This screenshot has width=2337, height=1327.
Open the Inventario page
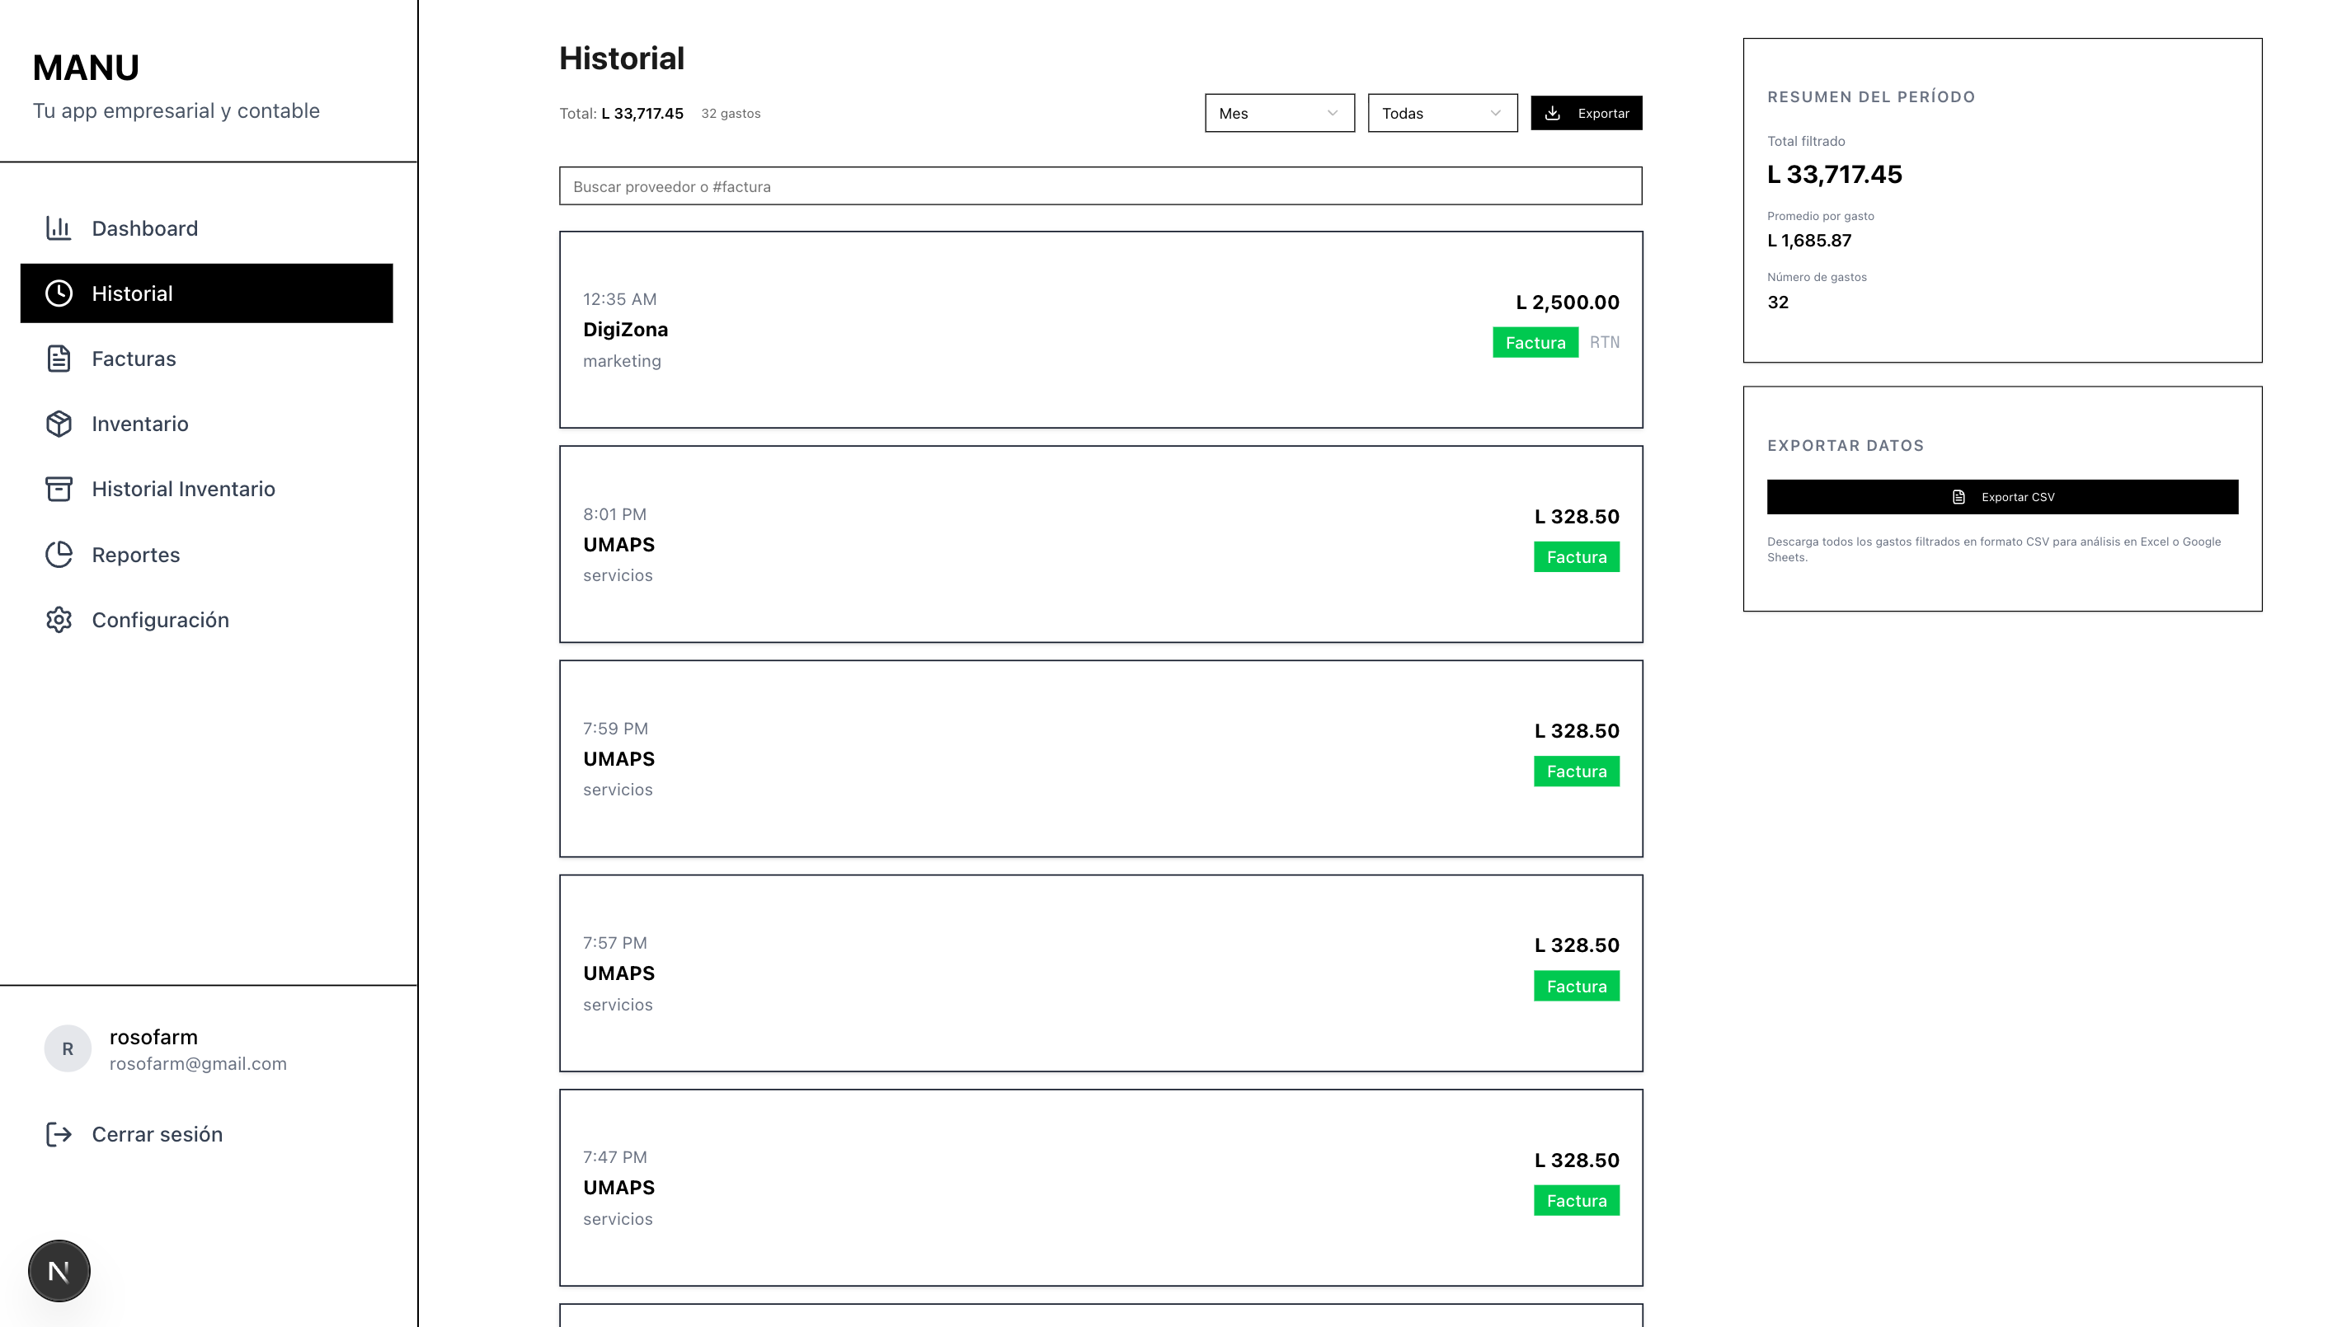click(x=139, y=424)
